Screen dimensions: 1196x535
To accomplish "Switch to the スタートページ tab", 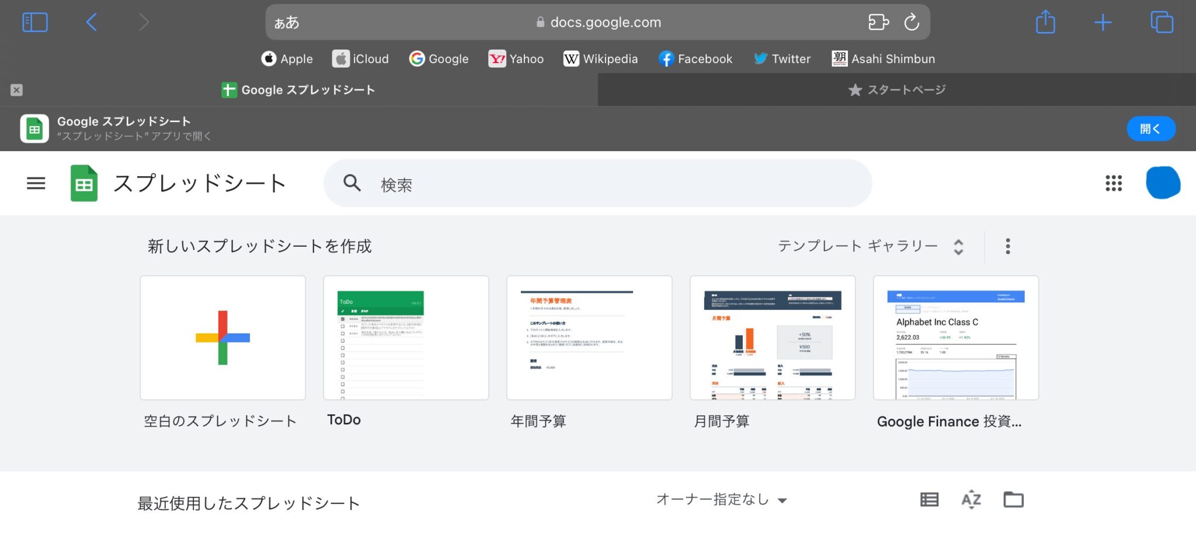I will [x=897, y=90].
